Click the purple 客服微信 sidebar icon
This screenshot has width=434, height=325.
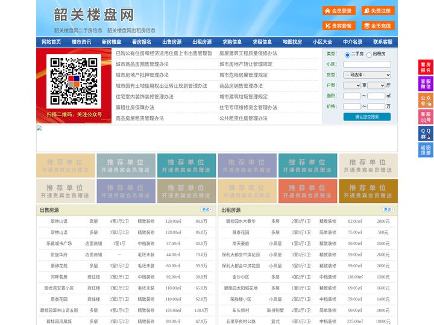point(426,84)
